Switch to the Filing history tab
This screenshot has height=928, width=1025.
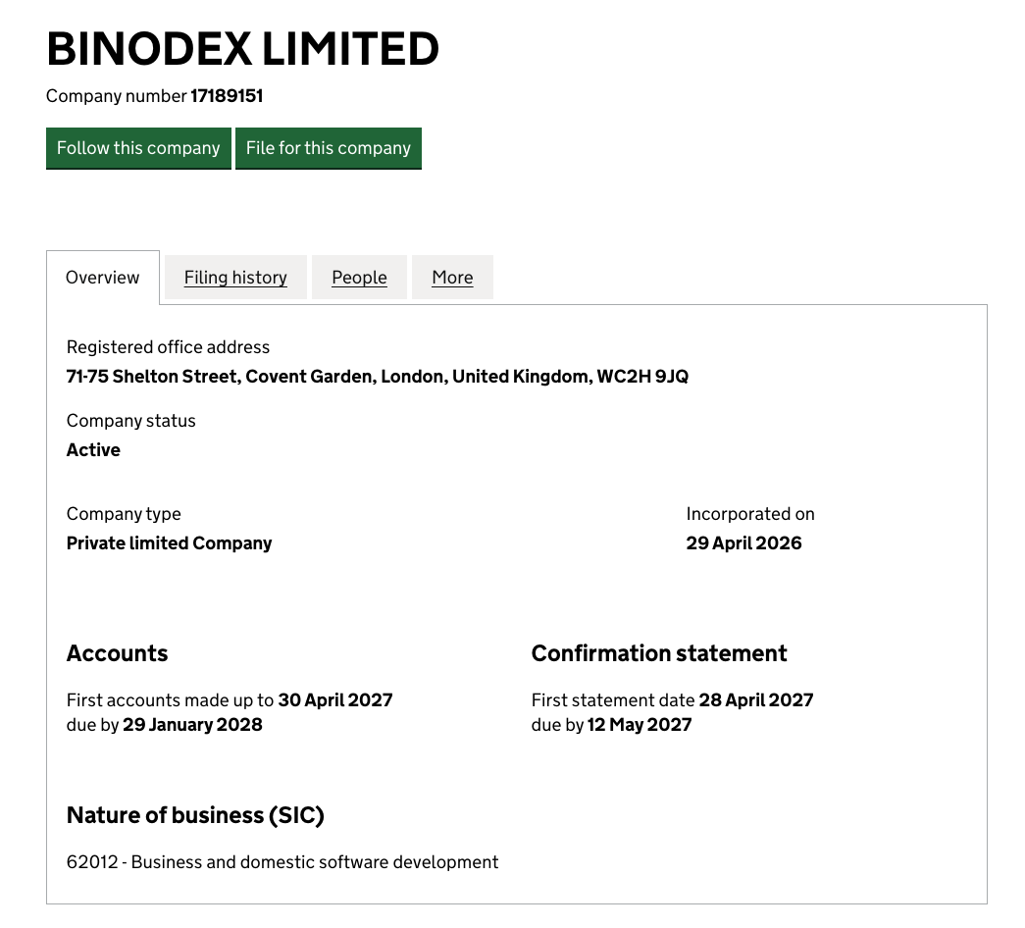[x=235, y=278]
